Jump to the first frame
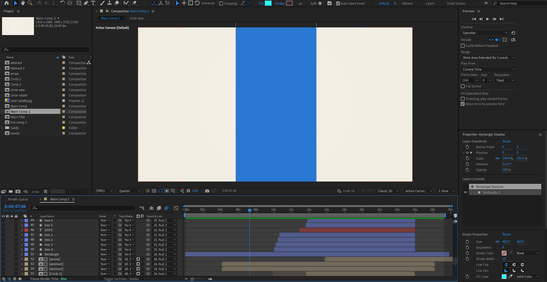Screen dimensions: 547x282 (x=474, y=19)
